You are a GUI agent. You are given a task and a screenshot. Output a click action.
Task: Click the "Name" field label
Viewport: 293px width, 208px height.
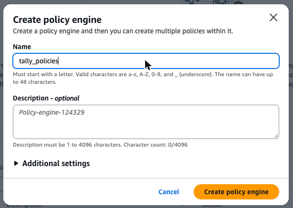(x=22, y=47)
